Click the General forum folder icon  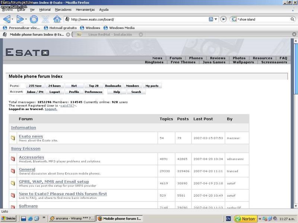point(13,171)
